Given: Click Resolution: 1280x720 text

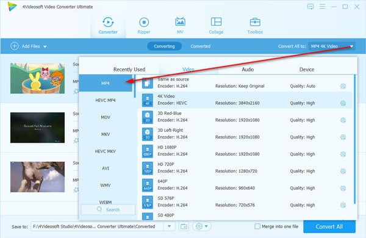Looking at the screenshot, I should pyautogui.click(x=236, y=171).
